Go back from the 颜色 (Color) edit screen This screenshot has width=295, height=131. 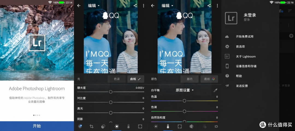point(153,6)
